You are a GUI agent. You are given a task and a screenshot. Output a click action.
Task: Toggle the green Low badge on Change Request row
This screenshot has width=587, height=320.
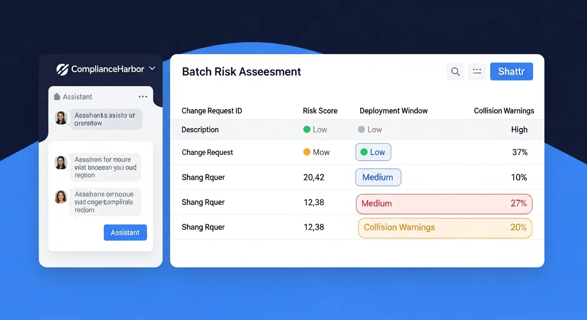373,152
